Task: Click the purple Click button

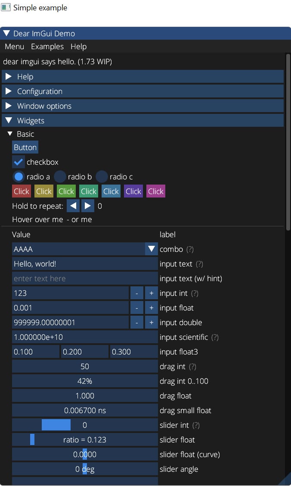Action: point(133,191)
